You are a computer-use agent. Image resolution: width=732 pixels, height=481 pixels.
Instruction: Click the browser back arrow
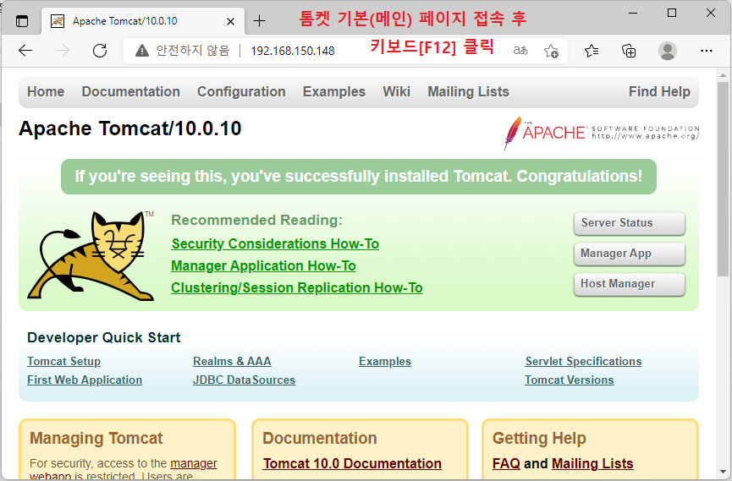[x=25, y=51]
